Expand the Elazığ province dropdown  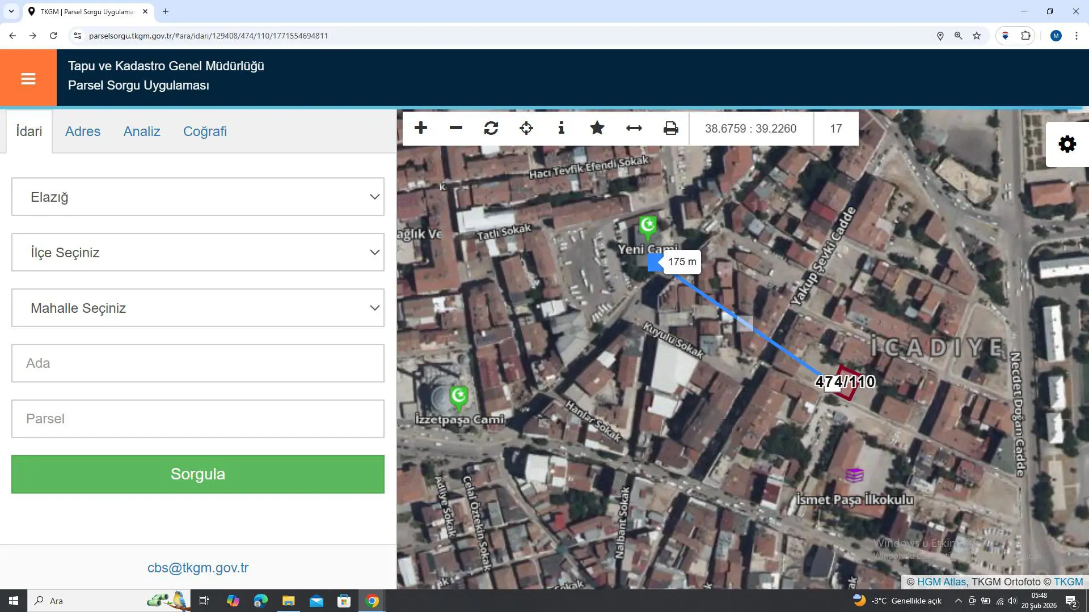pos(198,197)
